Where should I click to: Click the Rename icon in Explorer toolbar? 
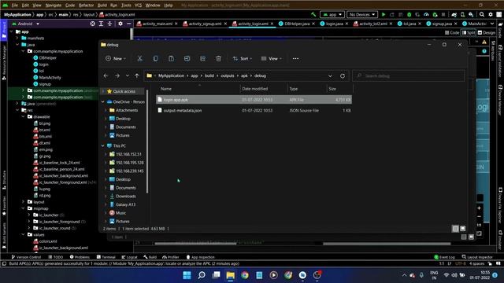tap(187, 58)
